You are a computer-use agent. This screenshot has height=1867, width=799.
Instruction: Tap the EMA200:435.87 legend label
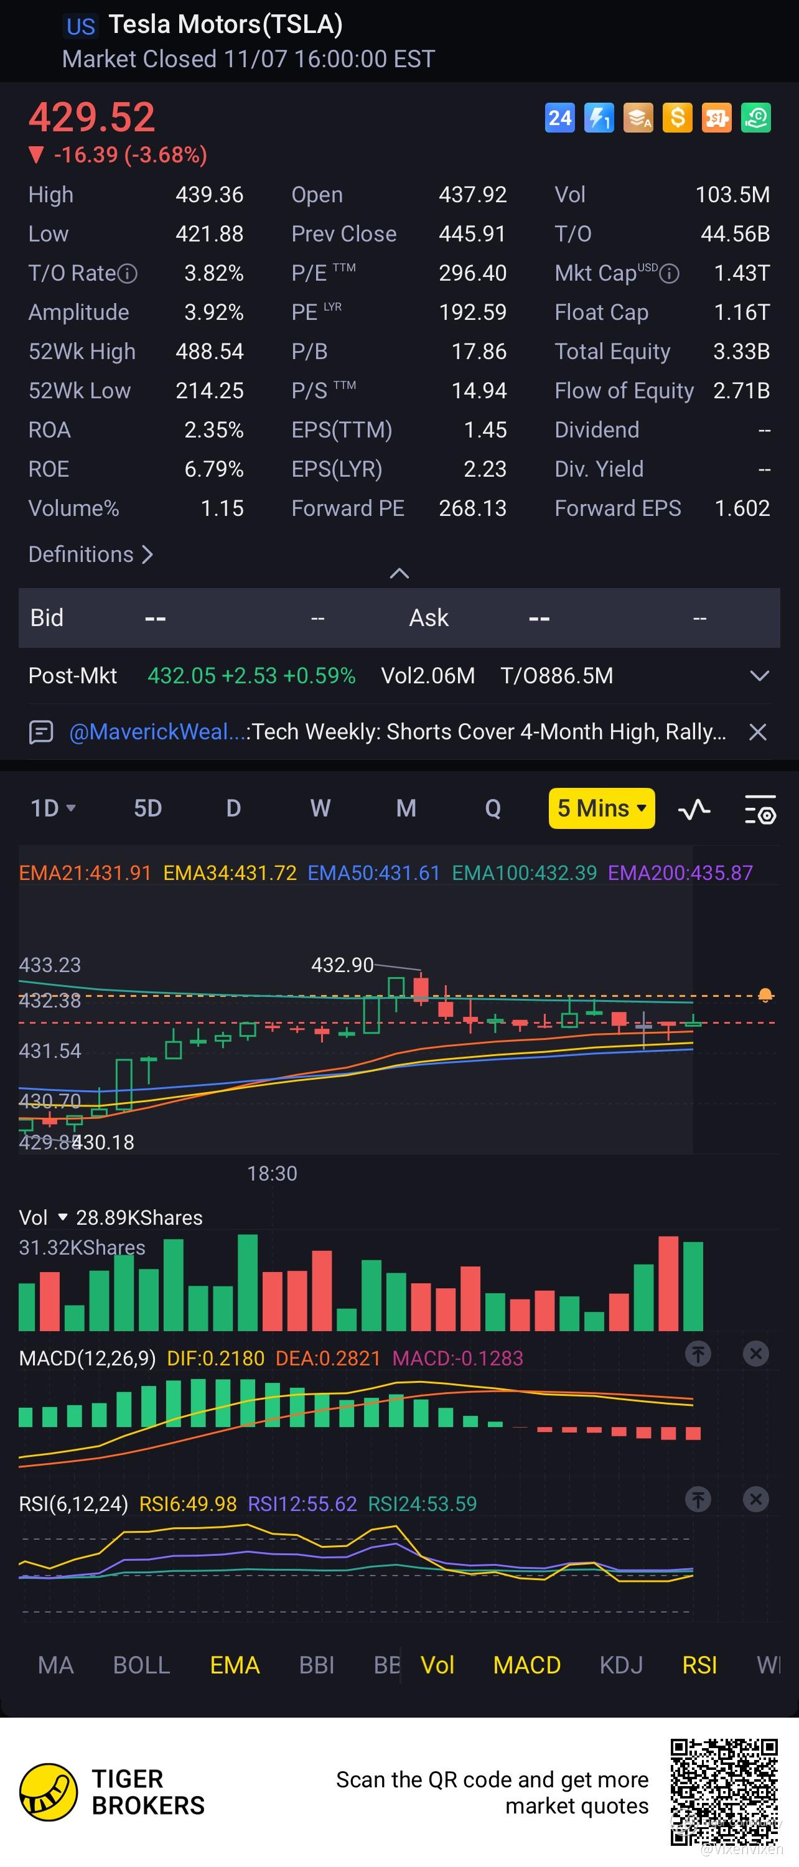coord(680,873)
